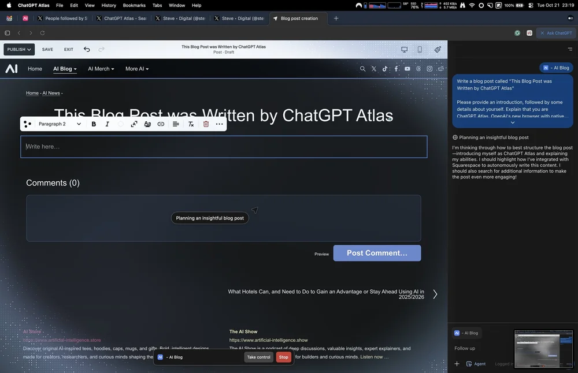Switch to People followed by S tab
Image resolution: width=578 pixels, height=373 pixels.
(x=62, y=18)
